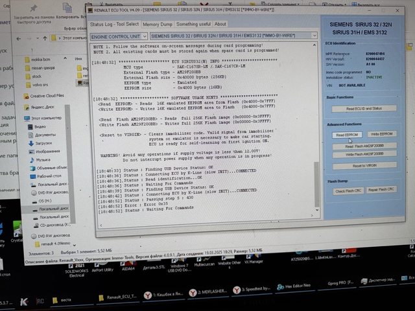Open AirPort Utility desktop shortcut

[102, 267]
